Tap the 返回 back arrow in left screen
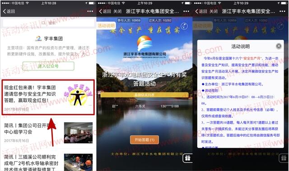This screenshot has width=289, height=171. pyautogui.click(x=9, y=11)
